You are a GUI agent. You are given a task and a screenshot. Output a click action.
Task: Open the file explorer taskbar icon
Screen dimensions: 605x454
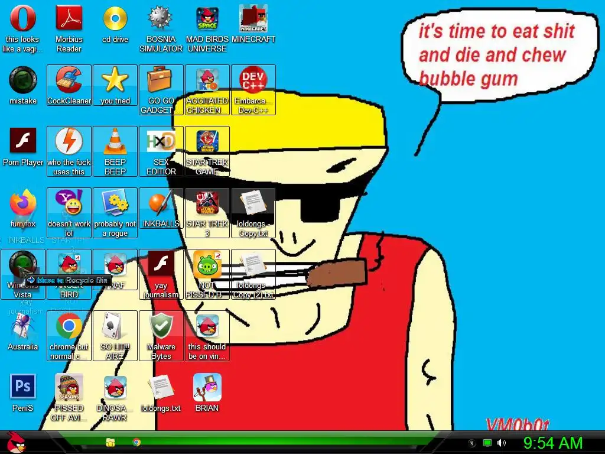110,442
